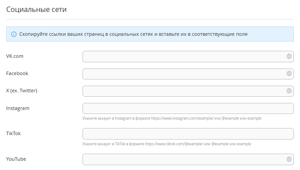Click the Instagram field label
This screenshot has width=300, height=170.
(18, 108)
